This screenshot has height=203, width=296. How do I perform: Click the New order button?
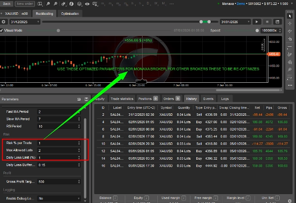click(26, 3)
